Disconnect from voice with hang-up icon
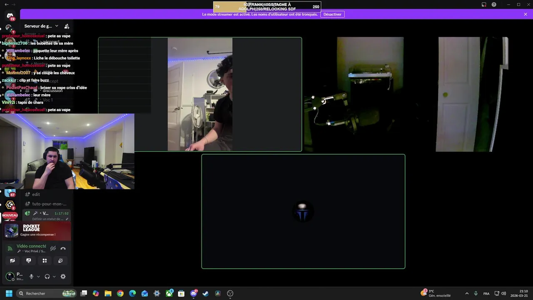The height and width of the screenshot is (300, 533). click(63, 248)
